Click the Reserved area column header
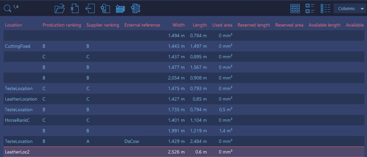The width and height of the screenshot is (367, 157). (x=289, y=25)
